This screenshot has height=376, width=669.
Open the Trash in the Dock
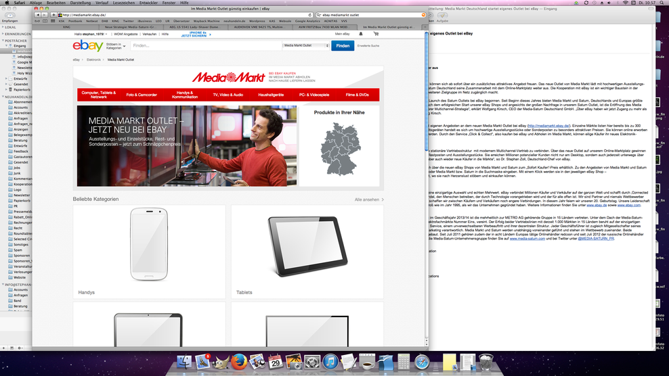(x=485, y=362)
